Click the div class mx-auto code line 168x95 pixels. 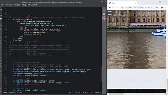35,33
